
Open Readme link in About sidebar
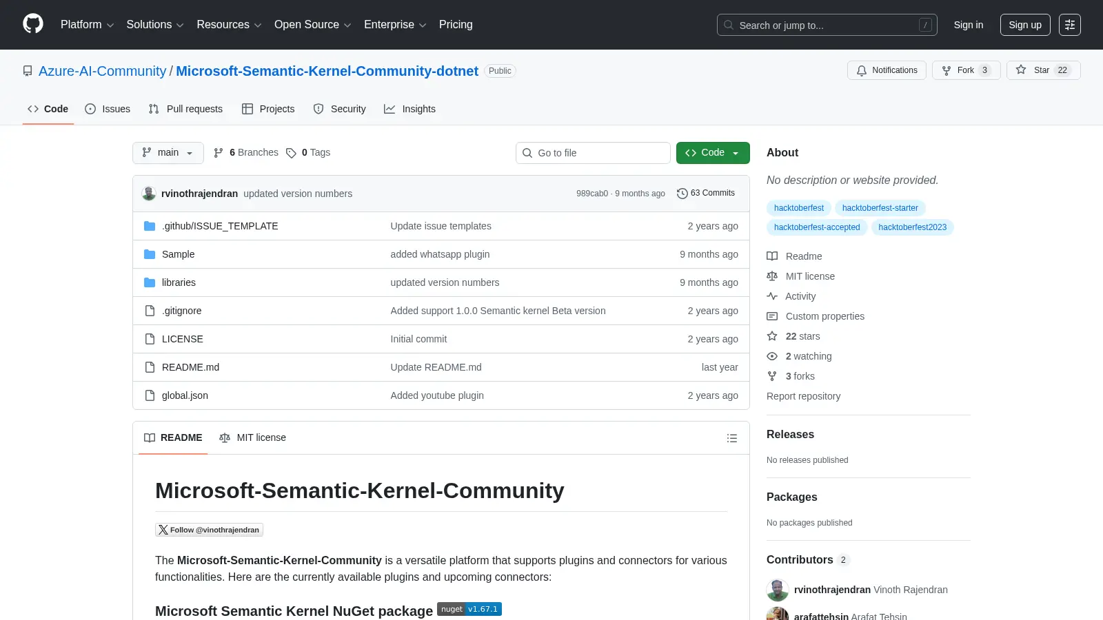click(794, 256)
